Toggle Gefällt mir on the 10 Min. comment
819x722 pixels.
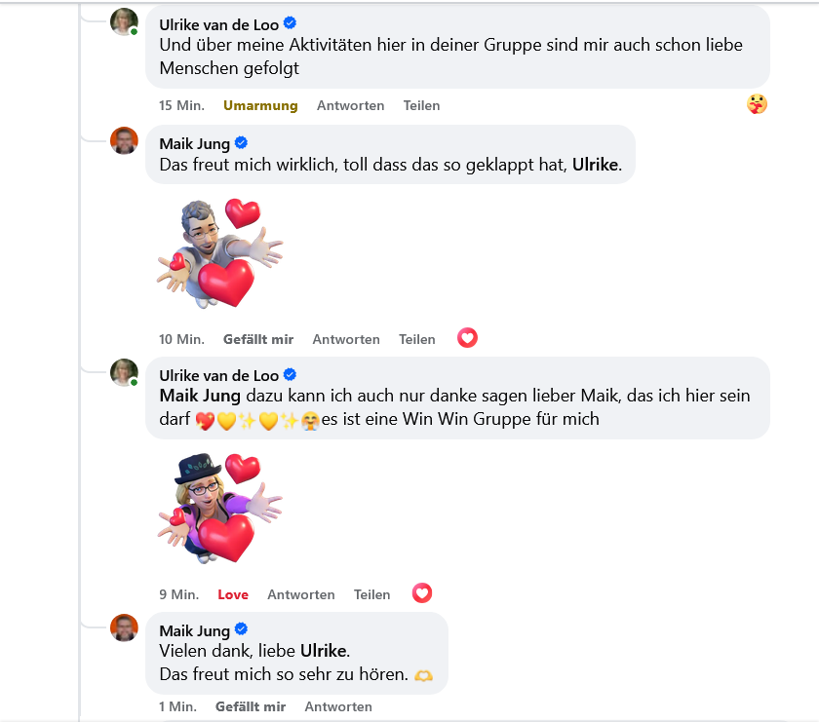click(258, 339)
